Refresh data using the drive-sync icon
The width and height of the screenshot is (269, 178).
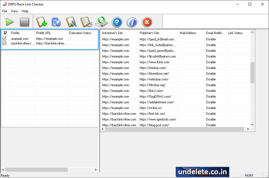coord(102,22)
